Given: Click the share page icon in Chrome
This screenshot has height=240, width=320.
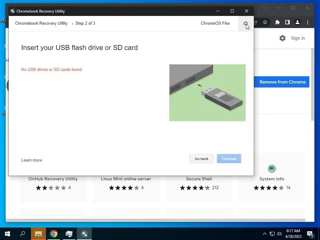Looking at the screenshot, I should 256,22.
